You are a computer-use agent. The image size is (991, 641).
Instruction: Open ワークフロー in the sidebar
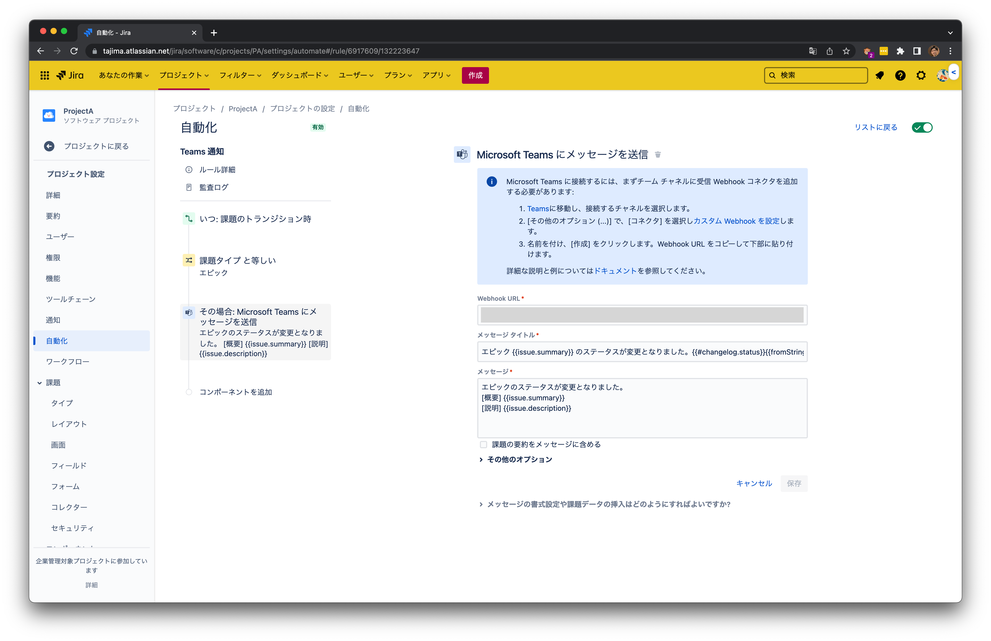coord(68,362)
